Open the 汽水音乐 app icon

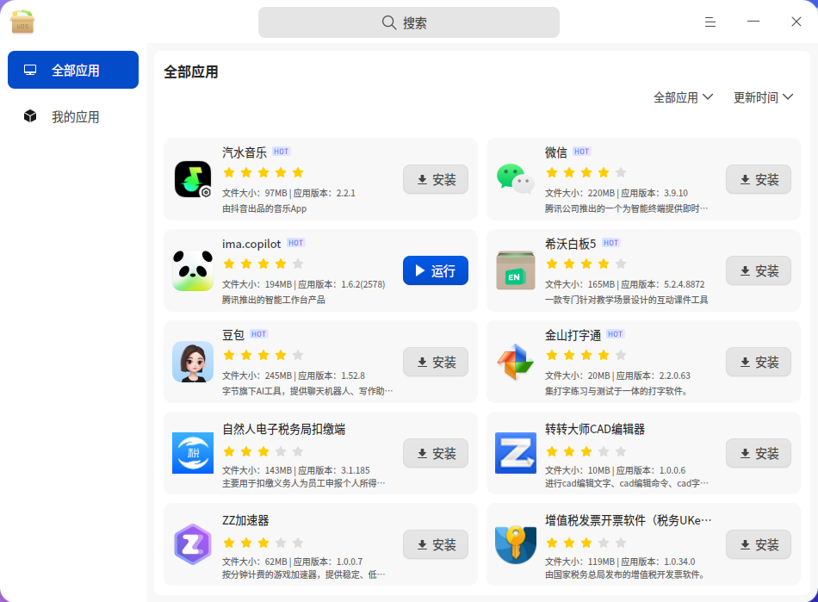[193, 179]
